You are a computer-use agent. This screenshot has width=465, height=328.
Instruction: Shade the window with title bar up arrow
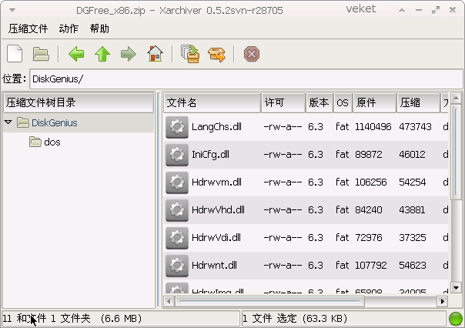(x=402, y=10)
